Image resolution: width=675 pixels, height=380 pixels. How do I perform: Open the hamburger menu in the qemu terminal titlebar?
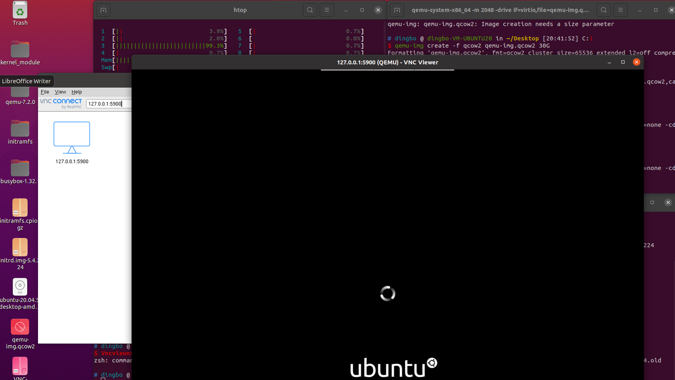click(x=620, y=9)
